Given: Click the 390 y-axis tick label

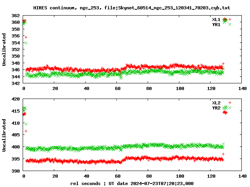Looking at the screenshot, I should 16,171.
